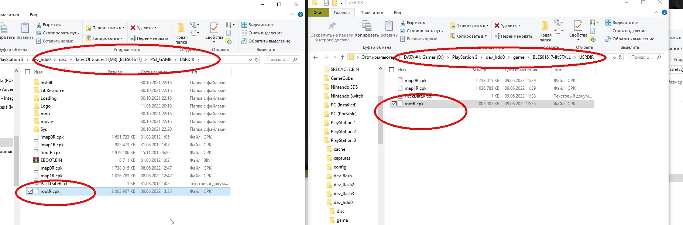The image size is (683, 225).
Task: Click Новая папка in right window
Action: [545, 31]
